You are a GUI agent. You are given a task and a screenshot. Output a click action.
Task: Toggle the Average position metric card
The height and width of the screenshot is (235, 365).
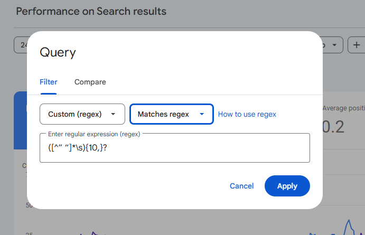pos(343,119)
